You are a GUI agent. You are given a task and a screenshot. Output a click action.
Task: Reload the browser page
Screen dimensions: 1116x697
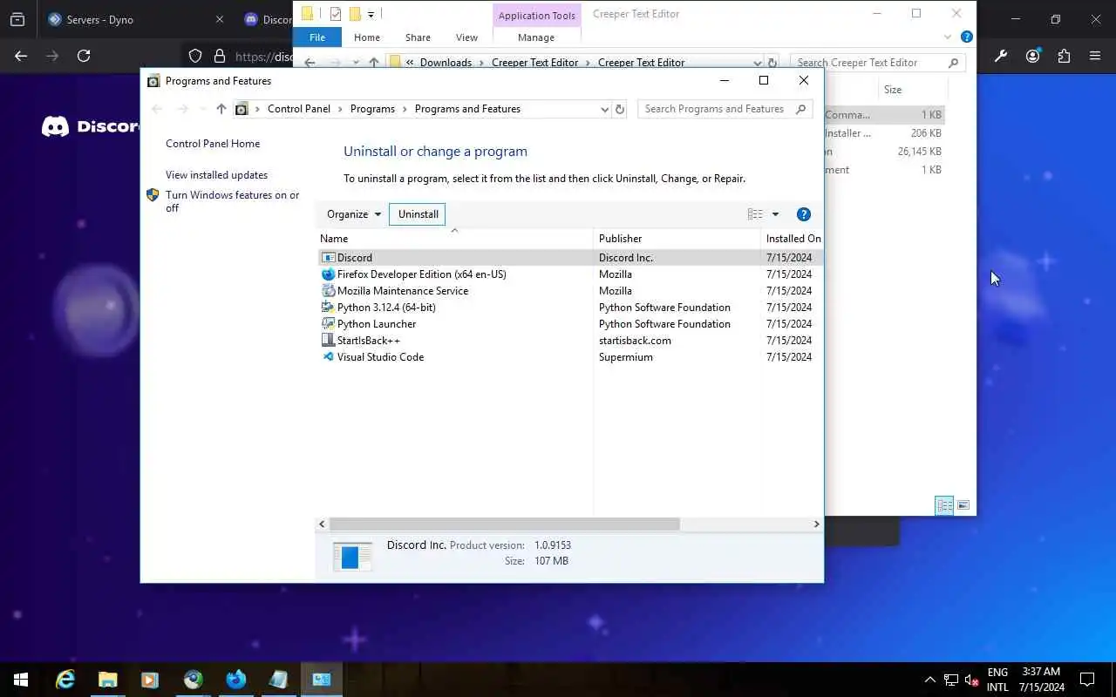point(84,56)
